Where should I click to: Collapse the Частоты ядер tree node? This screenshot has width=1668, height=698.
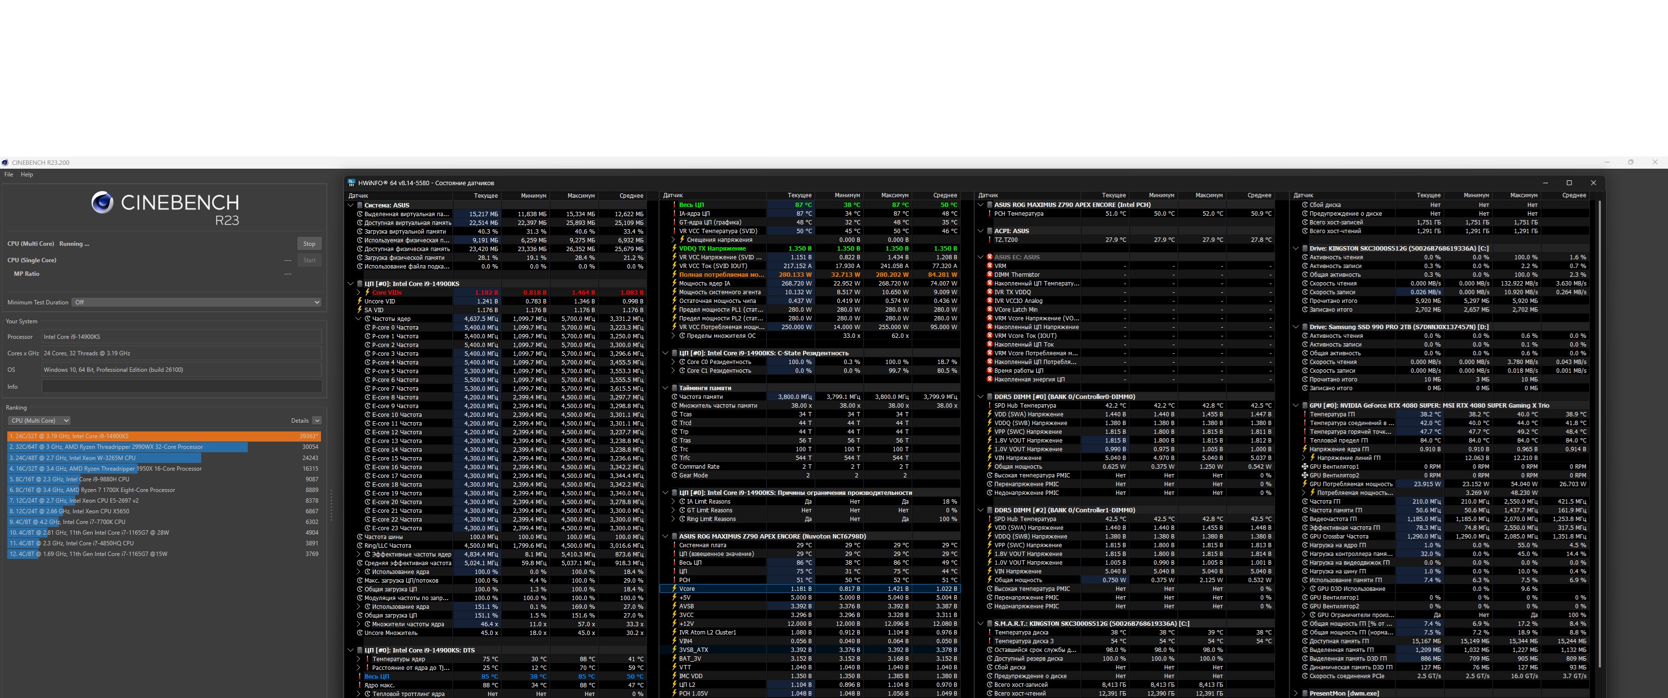click(x=358, y=318)
